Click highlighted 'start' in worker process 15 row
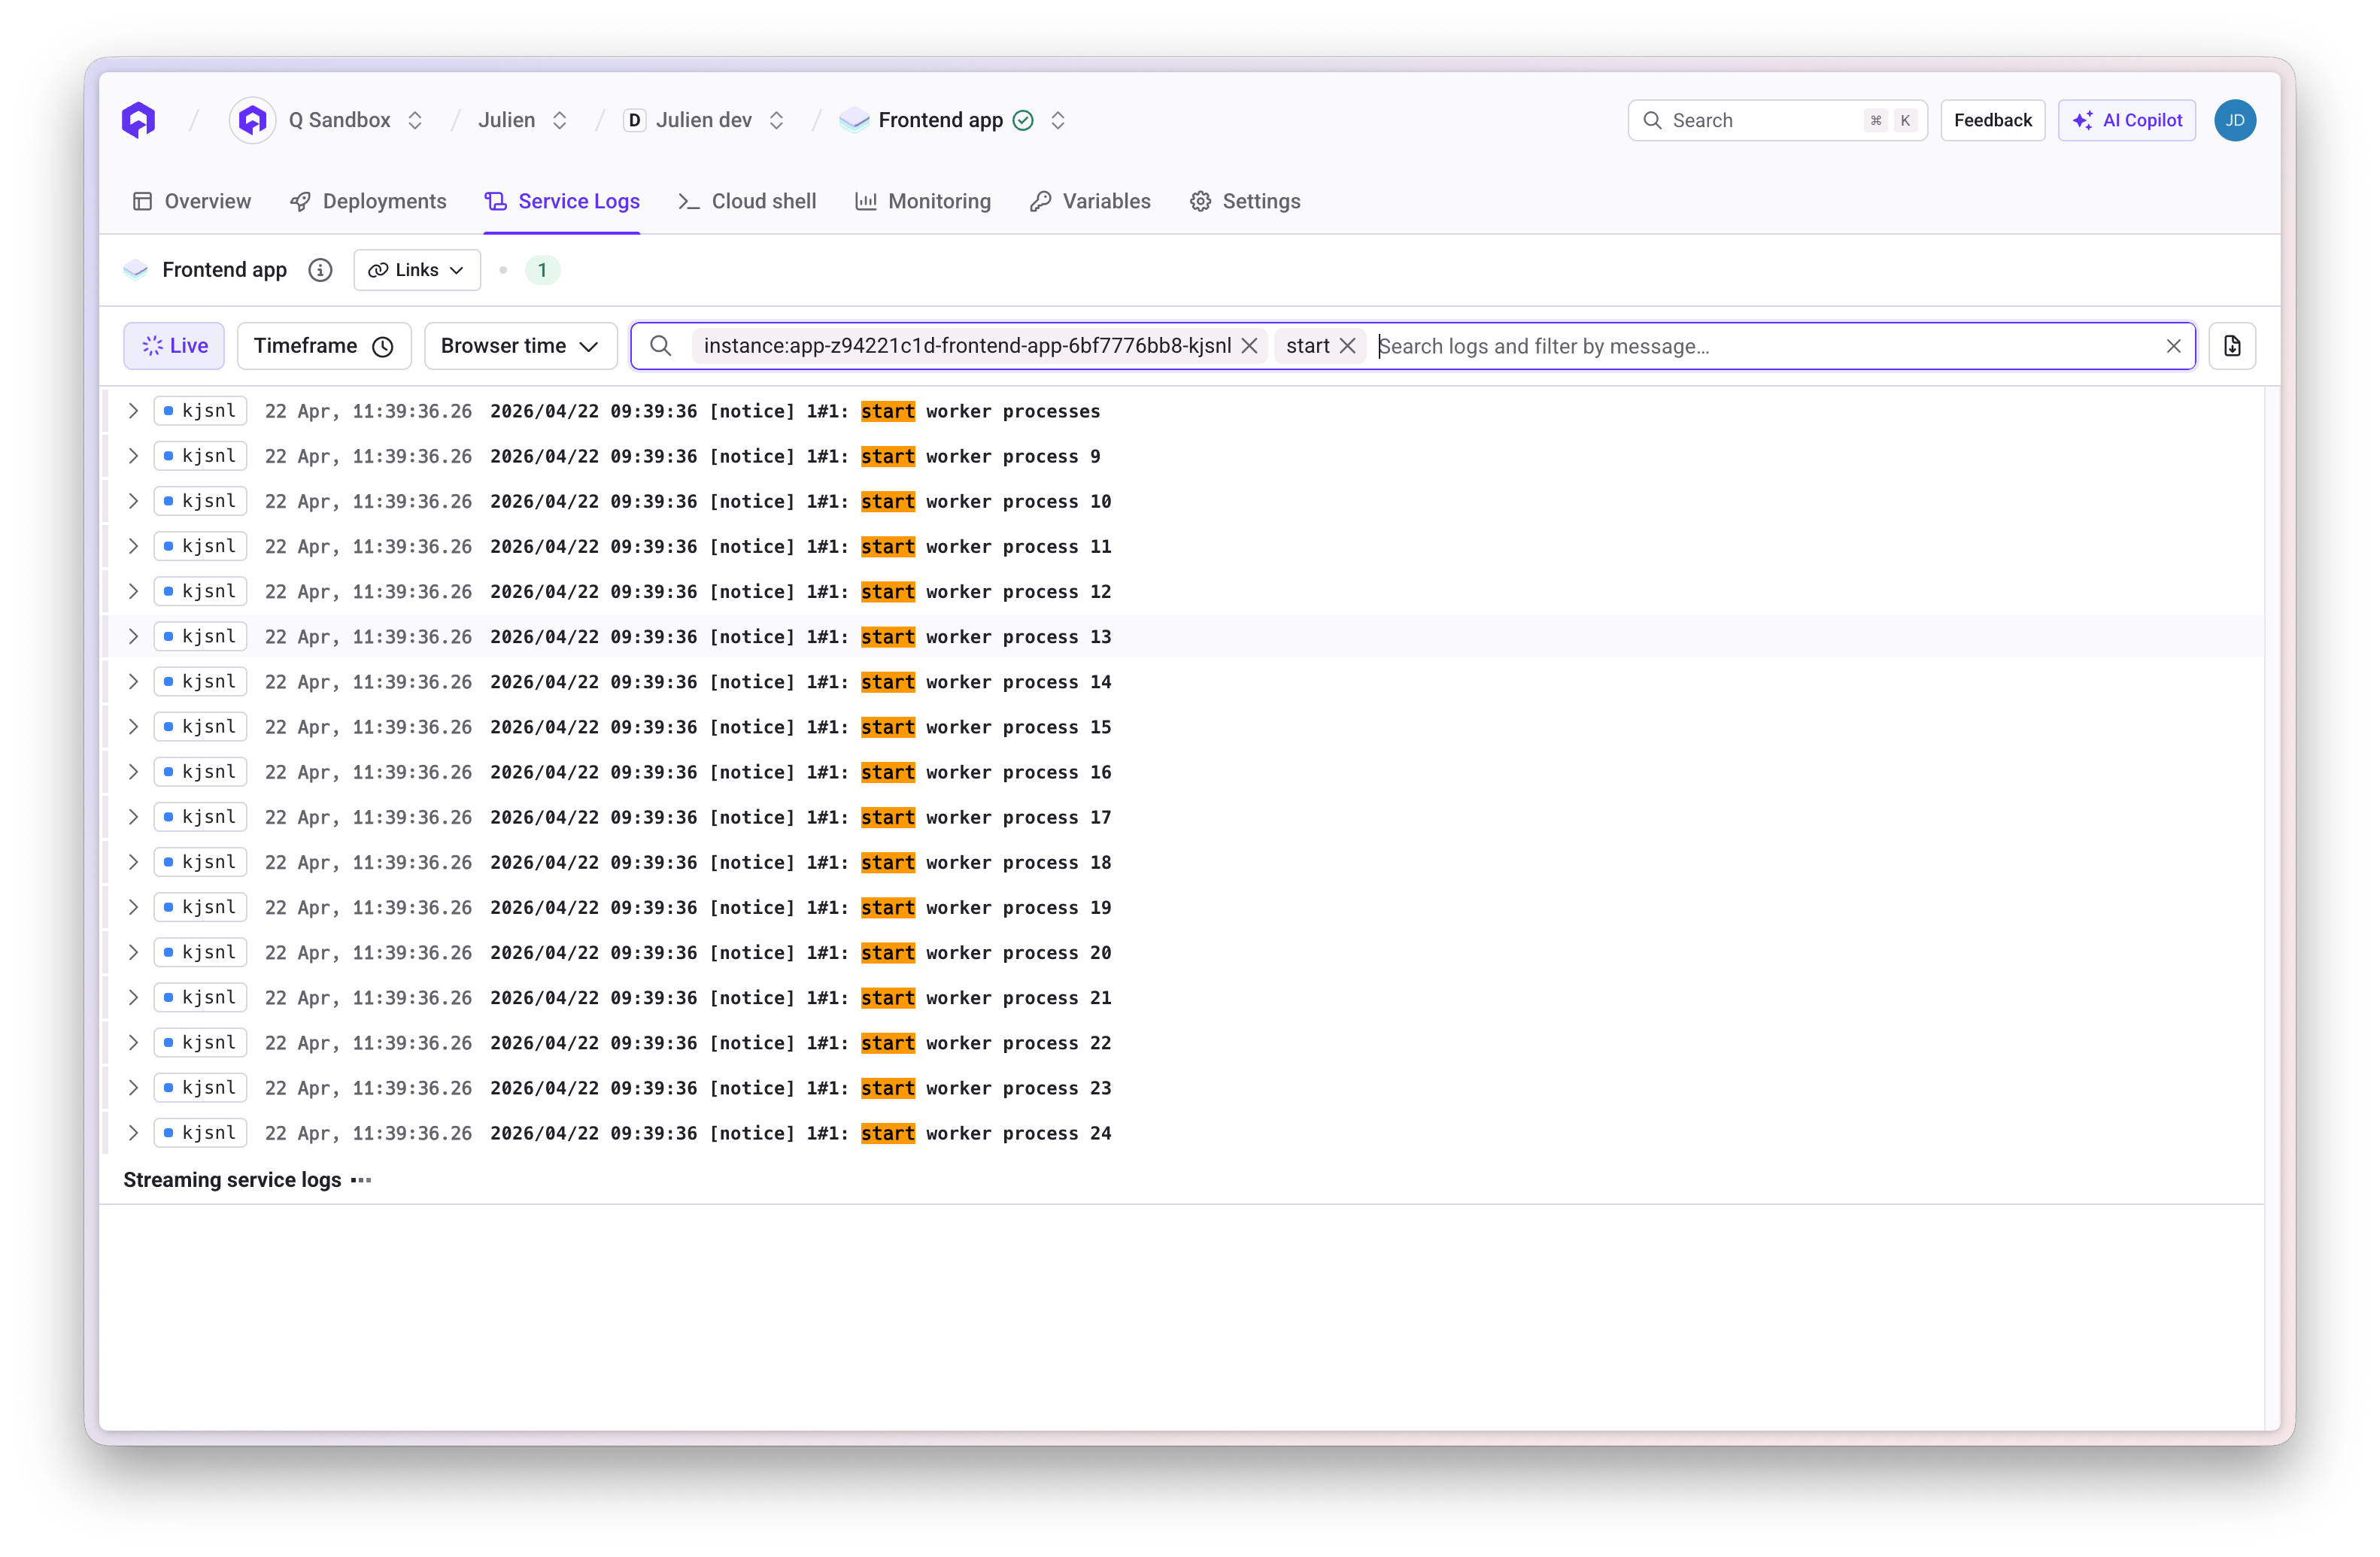 pos(887,727)
